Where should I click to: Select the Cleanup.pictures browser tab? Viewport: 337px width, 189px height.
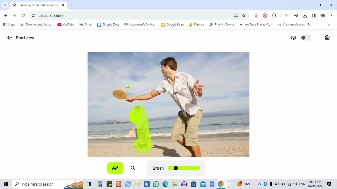point(38,5)
